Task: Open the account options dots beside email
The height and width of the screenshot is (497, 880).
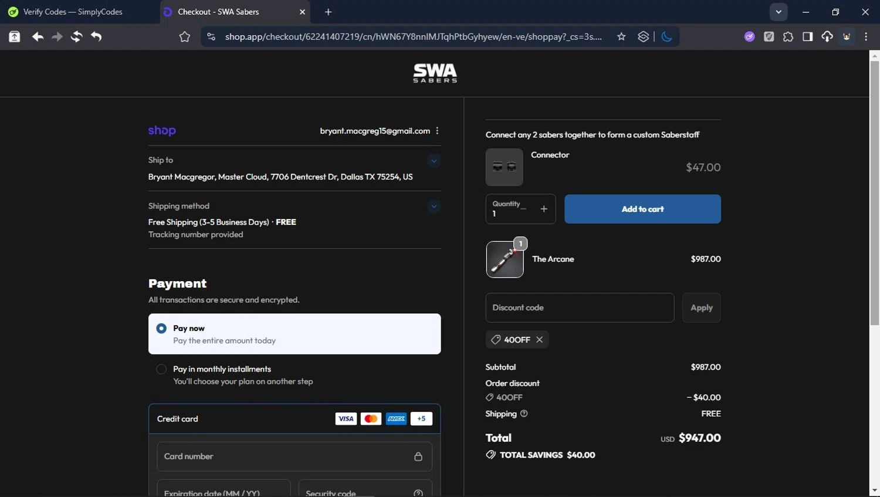Action: pos(438,131)
